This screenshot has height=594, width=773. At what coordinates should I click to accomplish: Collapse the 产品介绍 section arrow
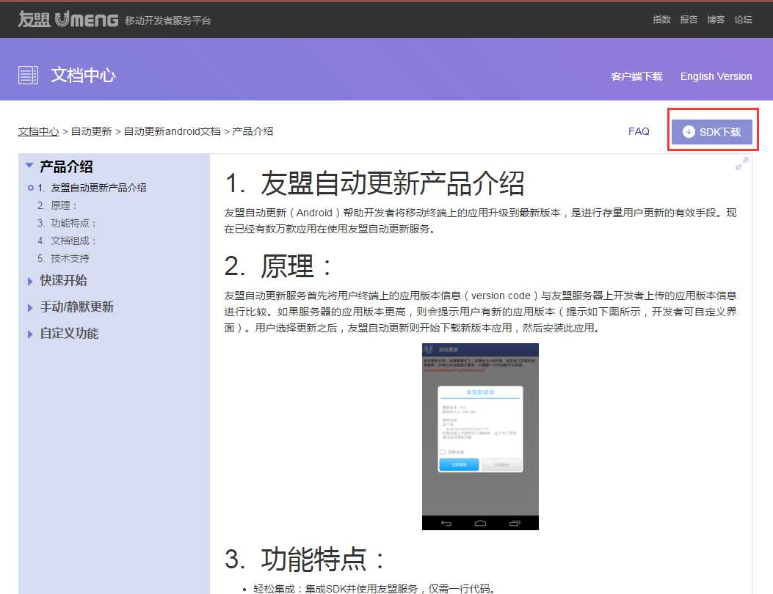(x=29, y=165)
